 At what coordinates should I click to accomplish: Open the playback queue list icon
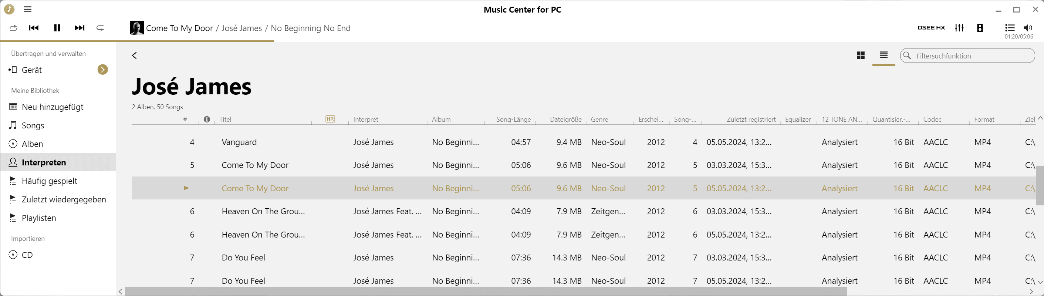click(x=1010, y=28)
